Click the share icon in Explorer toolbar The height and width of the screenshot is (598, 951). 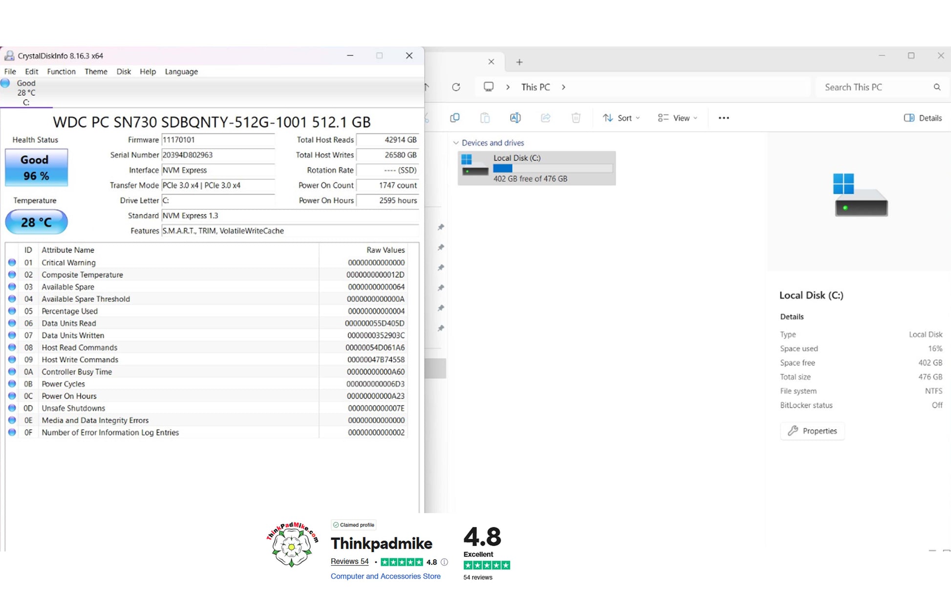[546, 118]
